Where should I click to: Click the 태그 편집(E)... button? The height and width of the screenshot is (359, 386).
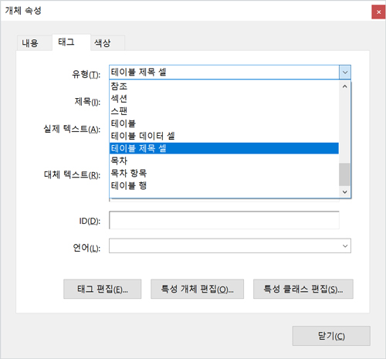pos(103,289)
